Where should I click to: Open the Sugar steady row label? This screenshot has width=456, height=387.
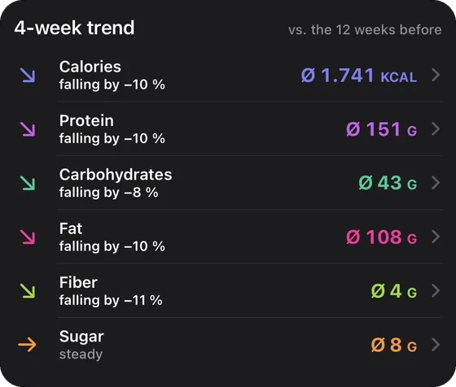pyautogui.click(x=81, y=345)
